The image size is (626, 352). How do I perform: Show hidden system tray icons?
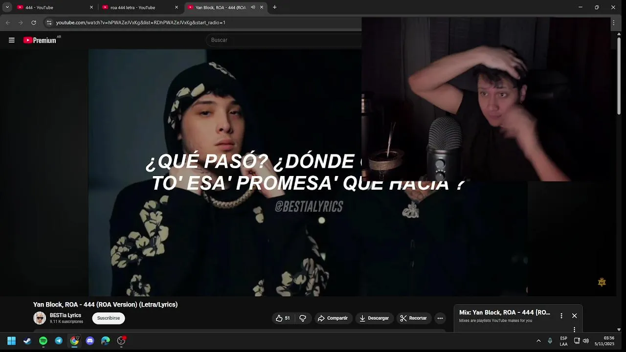click(538, 341)
